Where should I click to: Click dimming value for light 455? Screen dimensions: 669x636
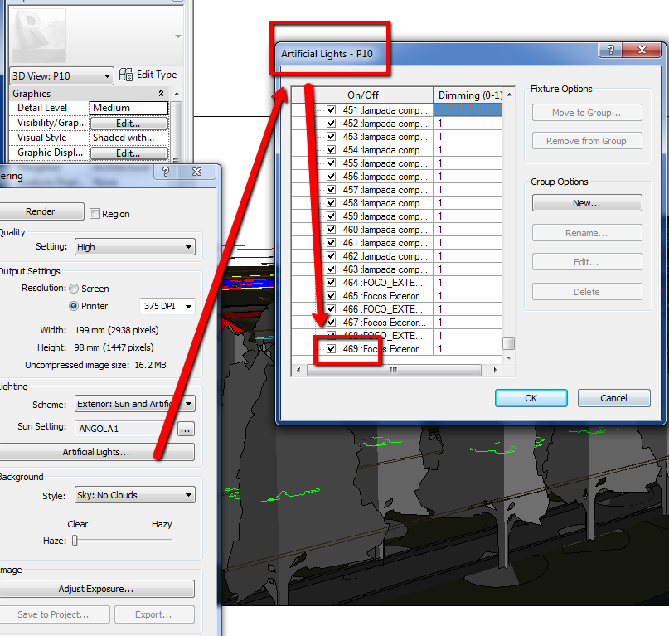[468, 163]
